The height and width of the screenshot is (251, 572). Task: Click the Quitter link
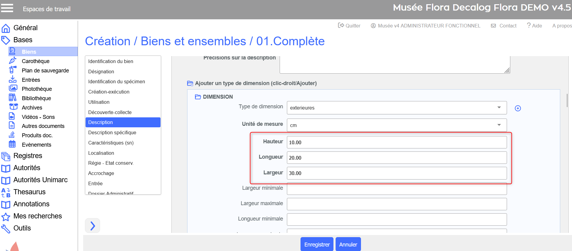[x=349, y=26]
